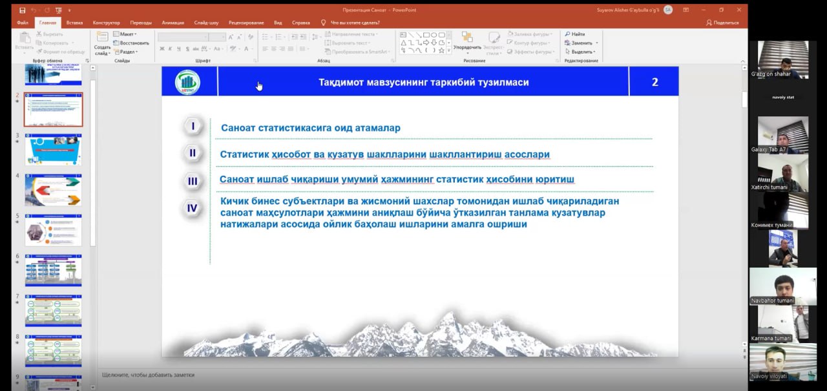
Task: Open the Help (Справка) tab
Action: [300, 23]
